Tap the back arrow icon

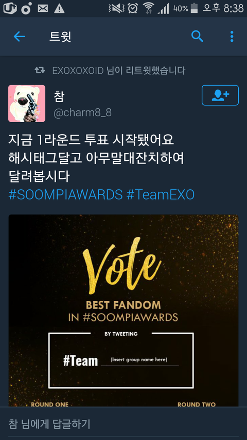pyautogui.click(x=20, y=37)
